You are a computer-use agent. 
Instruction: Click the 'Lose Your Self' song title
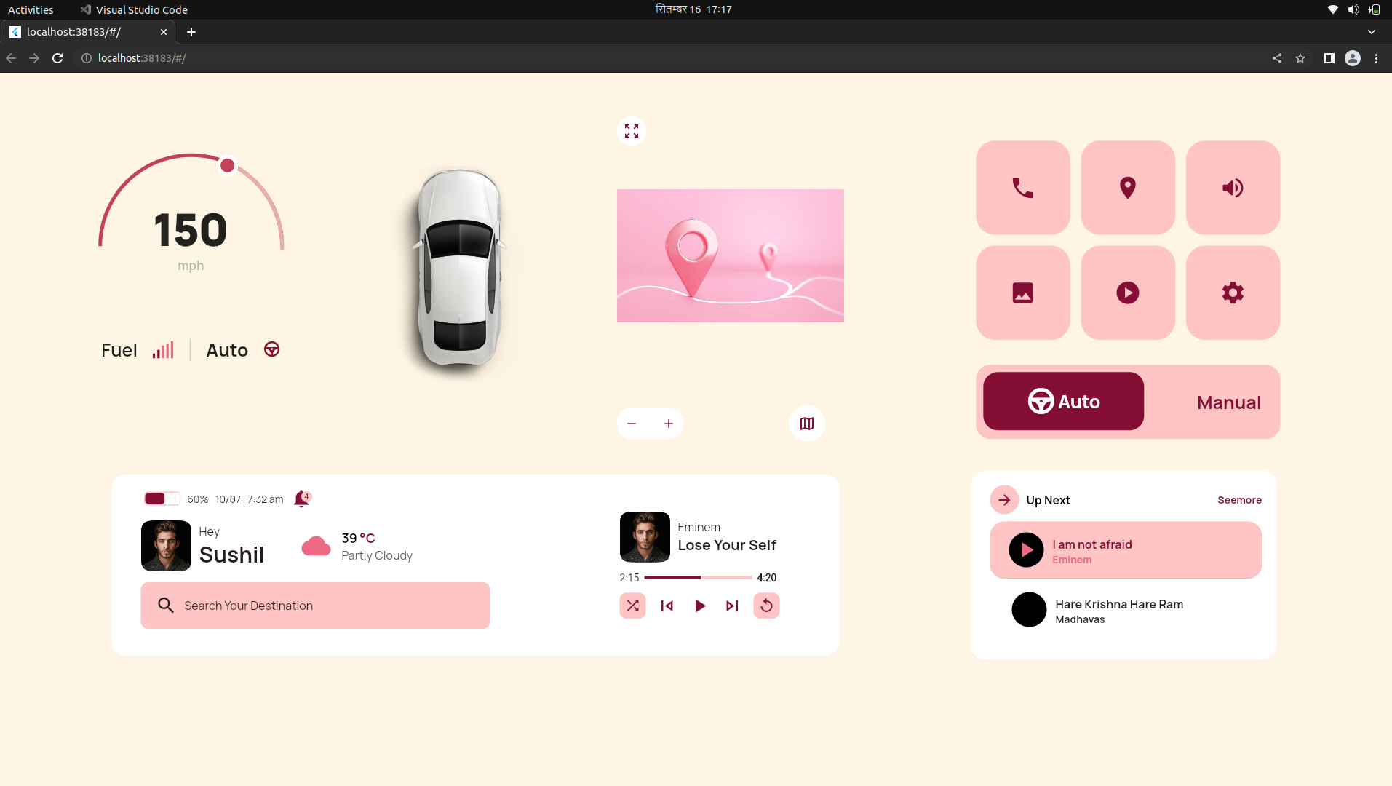click(727, 545)
